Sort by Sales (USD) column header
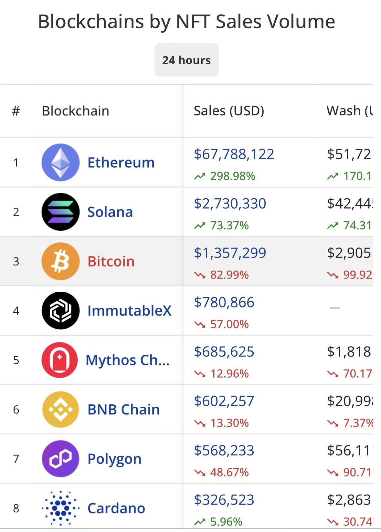The height and width of the screenshot is (532, 381). point(229,111)
